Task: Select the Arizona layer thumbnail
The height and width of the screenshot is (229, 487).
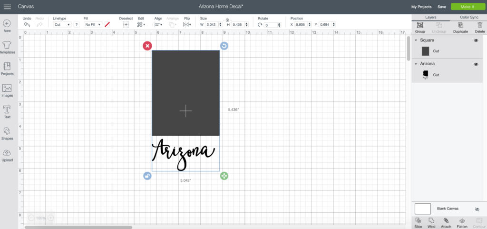Action: point(426,75)
